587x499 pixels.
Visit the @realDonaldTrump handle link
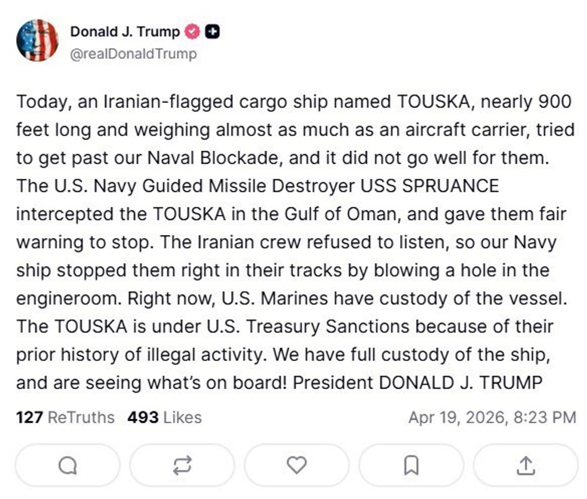[133, 54]
